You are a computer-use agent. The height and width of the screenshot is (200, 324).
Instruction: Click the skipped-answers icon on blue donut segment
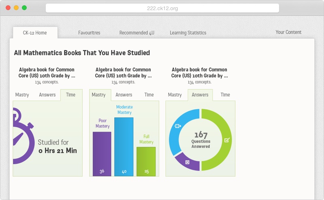[x=178, y=126]
